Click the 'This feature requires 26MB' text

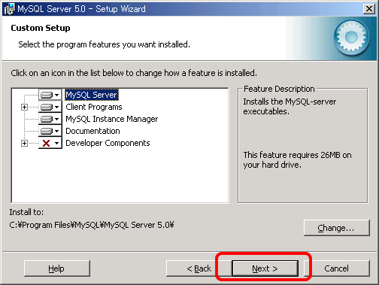tap(297, 160)
